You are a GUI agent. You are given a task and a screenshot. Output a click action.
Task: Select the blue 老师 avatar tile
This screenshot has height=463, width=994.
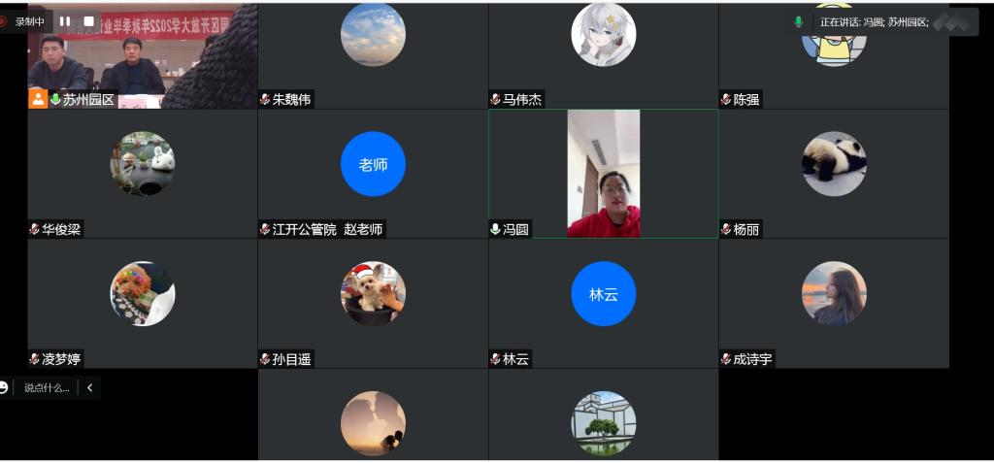373,164
